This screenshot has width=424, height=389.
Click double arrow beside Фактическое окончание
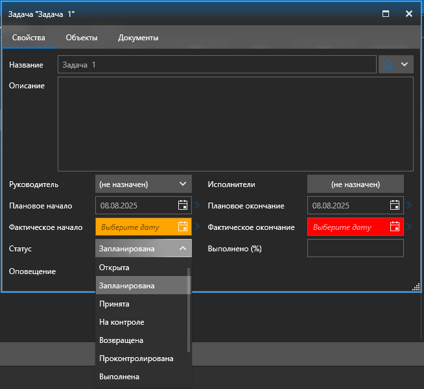(409, 227)
